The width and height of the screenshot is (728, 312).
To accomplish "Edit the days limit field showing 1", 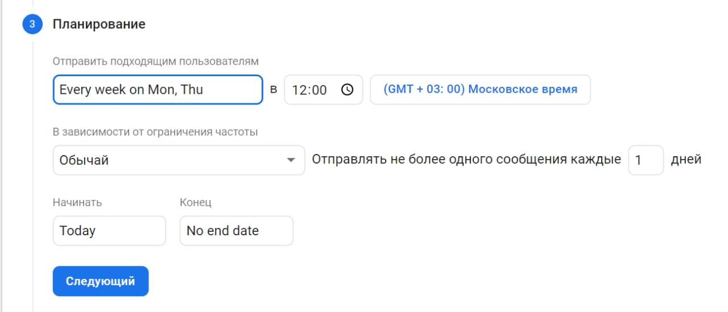I will tap(646, 160).
